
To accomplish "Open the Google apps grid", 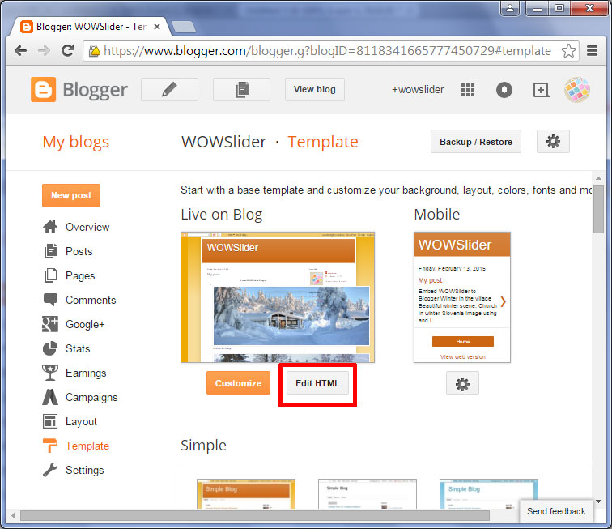I will click(468, 90).
